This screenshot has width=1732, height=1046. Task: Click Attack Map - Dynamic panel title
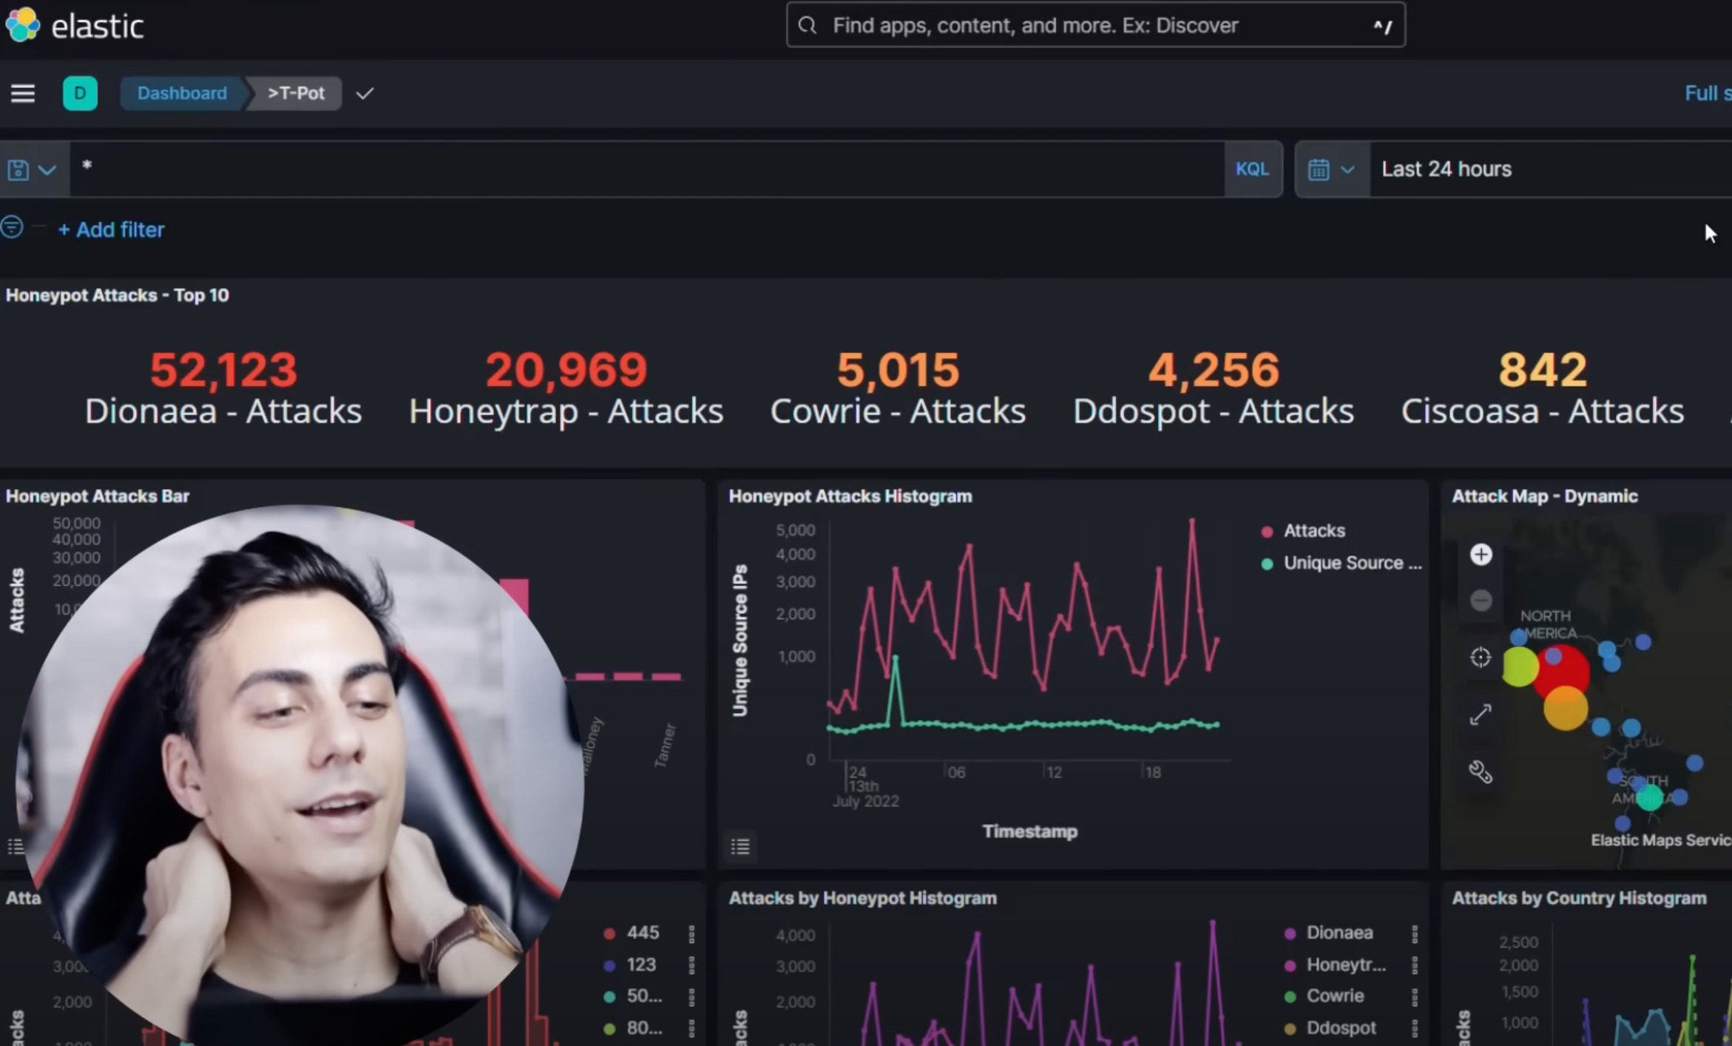point(1544,496)
